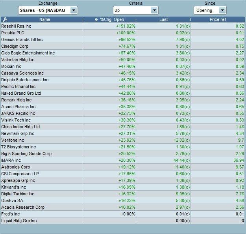Open the wrench settings icon in table header

5,19
